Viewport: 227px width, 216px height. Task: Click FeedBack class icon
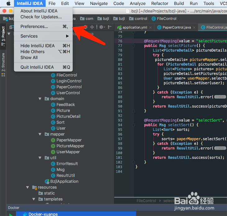click(53, 105)
